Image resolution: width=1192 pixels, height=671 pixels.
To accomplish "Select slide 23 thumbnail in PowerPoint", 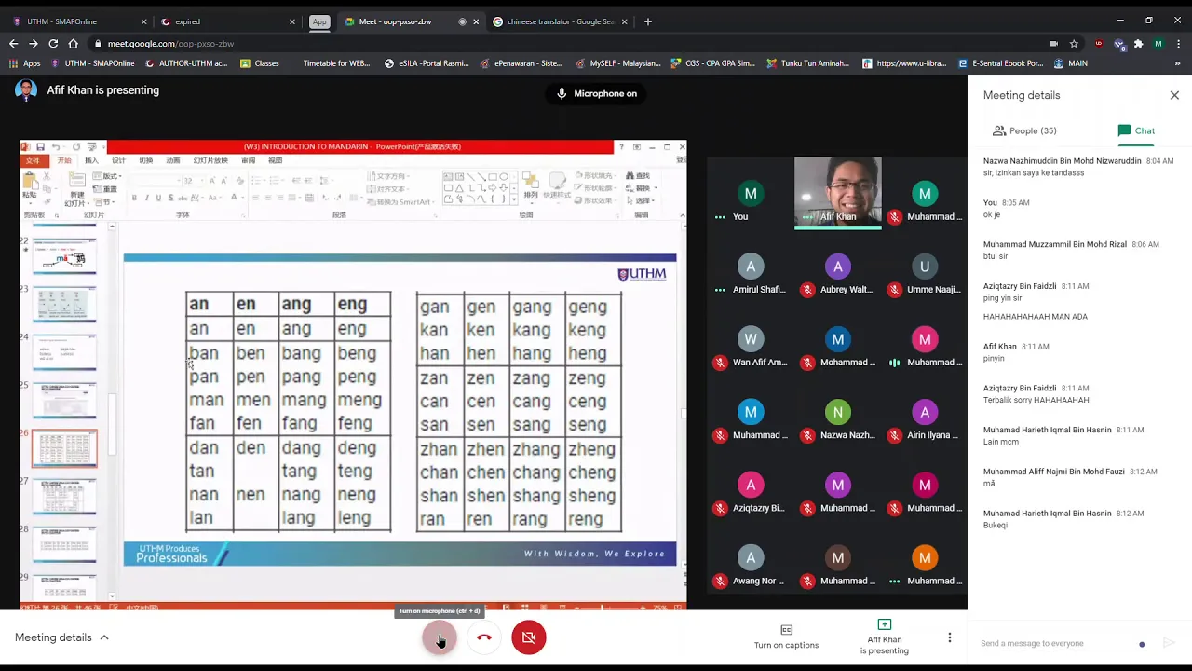I will point(64,305).
